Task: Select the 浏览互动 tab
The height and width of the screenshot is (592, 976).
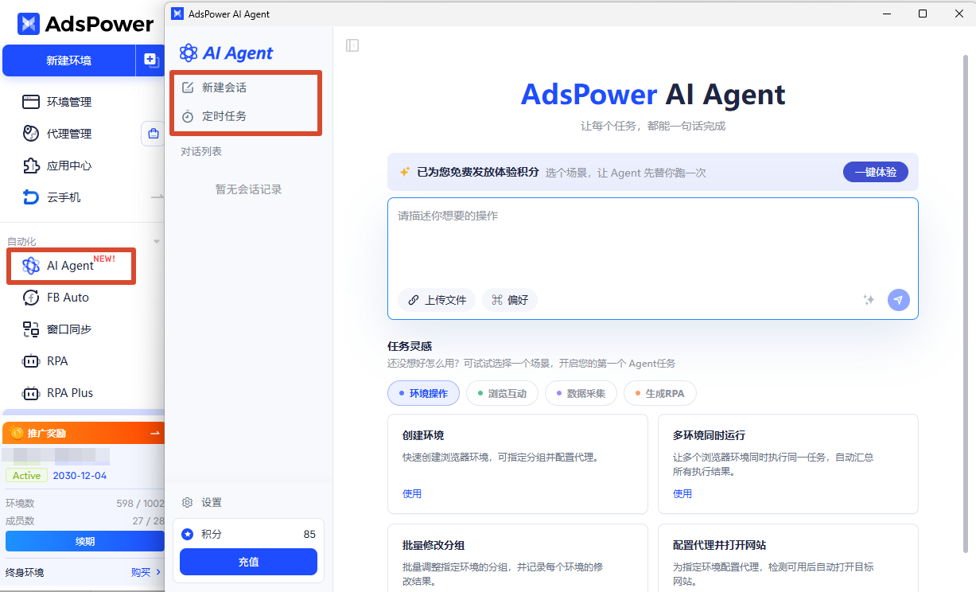Action: click(502, 393)
